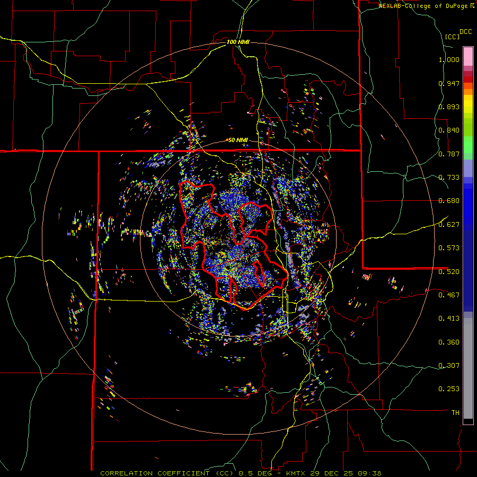Click the 50 NMI range ring label

(x=238, y=140)
